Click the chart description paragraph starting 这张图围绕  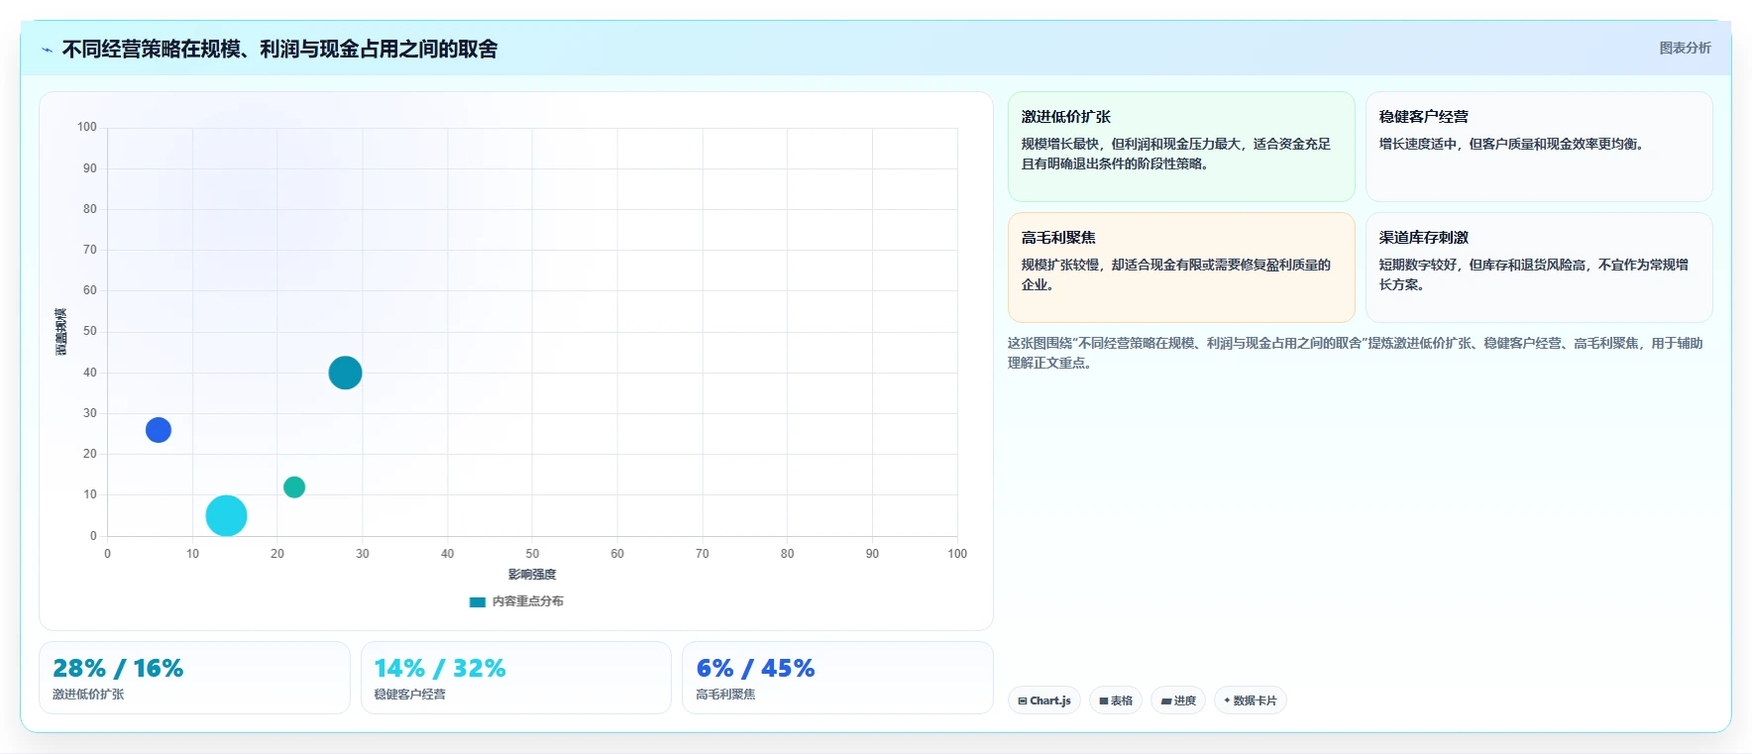click(1356, 353)
